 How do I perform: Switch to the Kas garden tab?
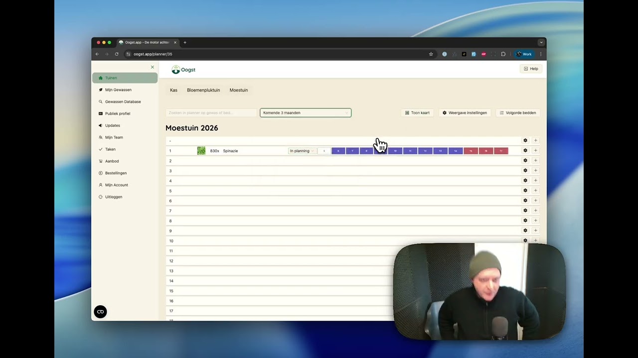(173, 90)
